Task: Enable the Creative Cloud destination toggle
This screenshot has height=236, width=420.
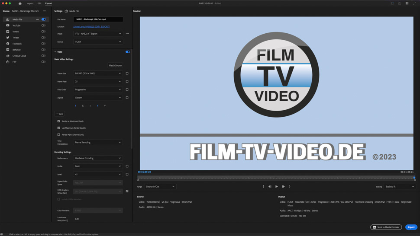Action: 43,56
